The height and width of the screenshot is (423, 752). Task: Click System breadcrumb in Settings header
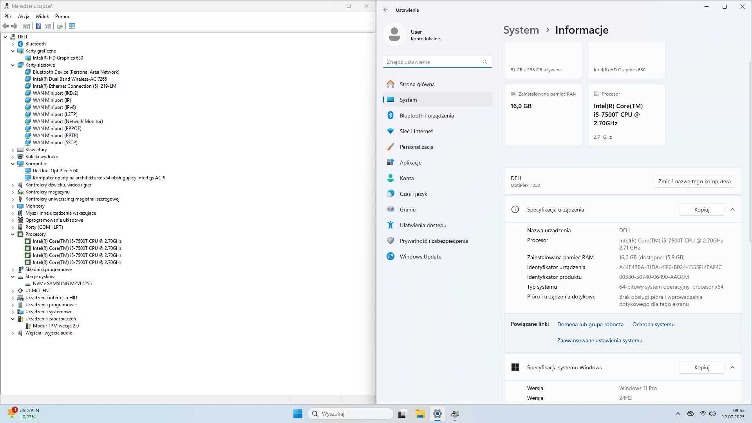tap(521, 30)
